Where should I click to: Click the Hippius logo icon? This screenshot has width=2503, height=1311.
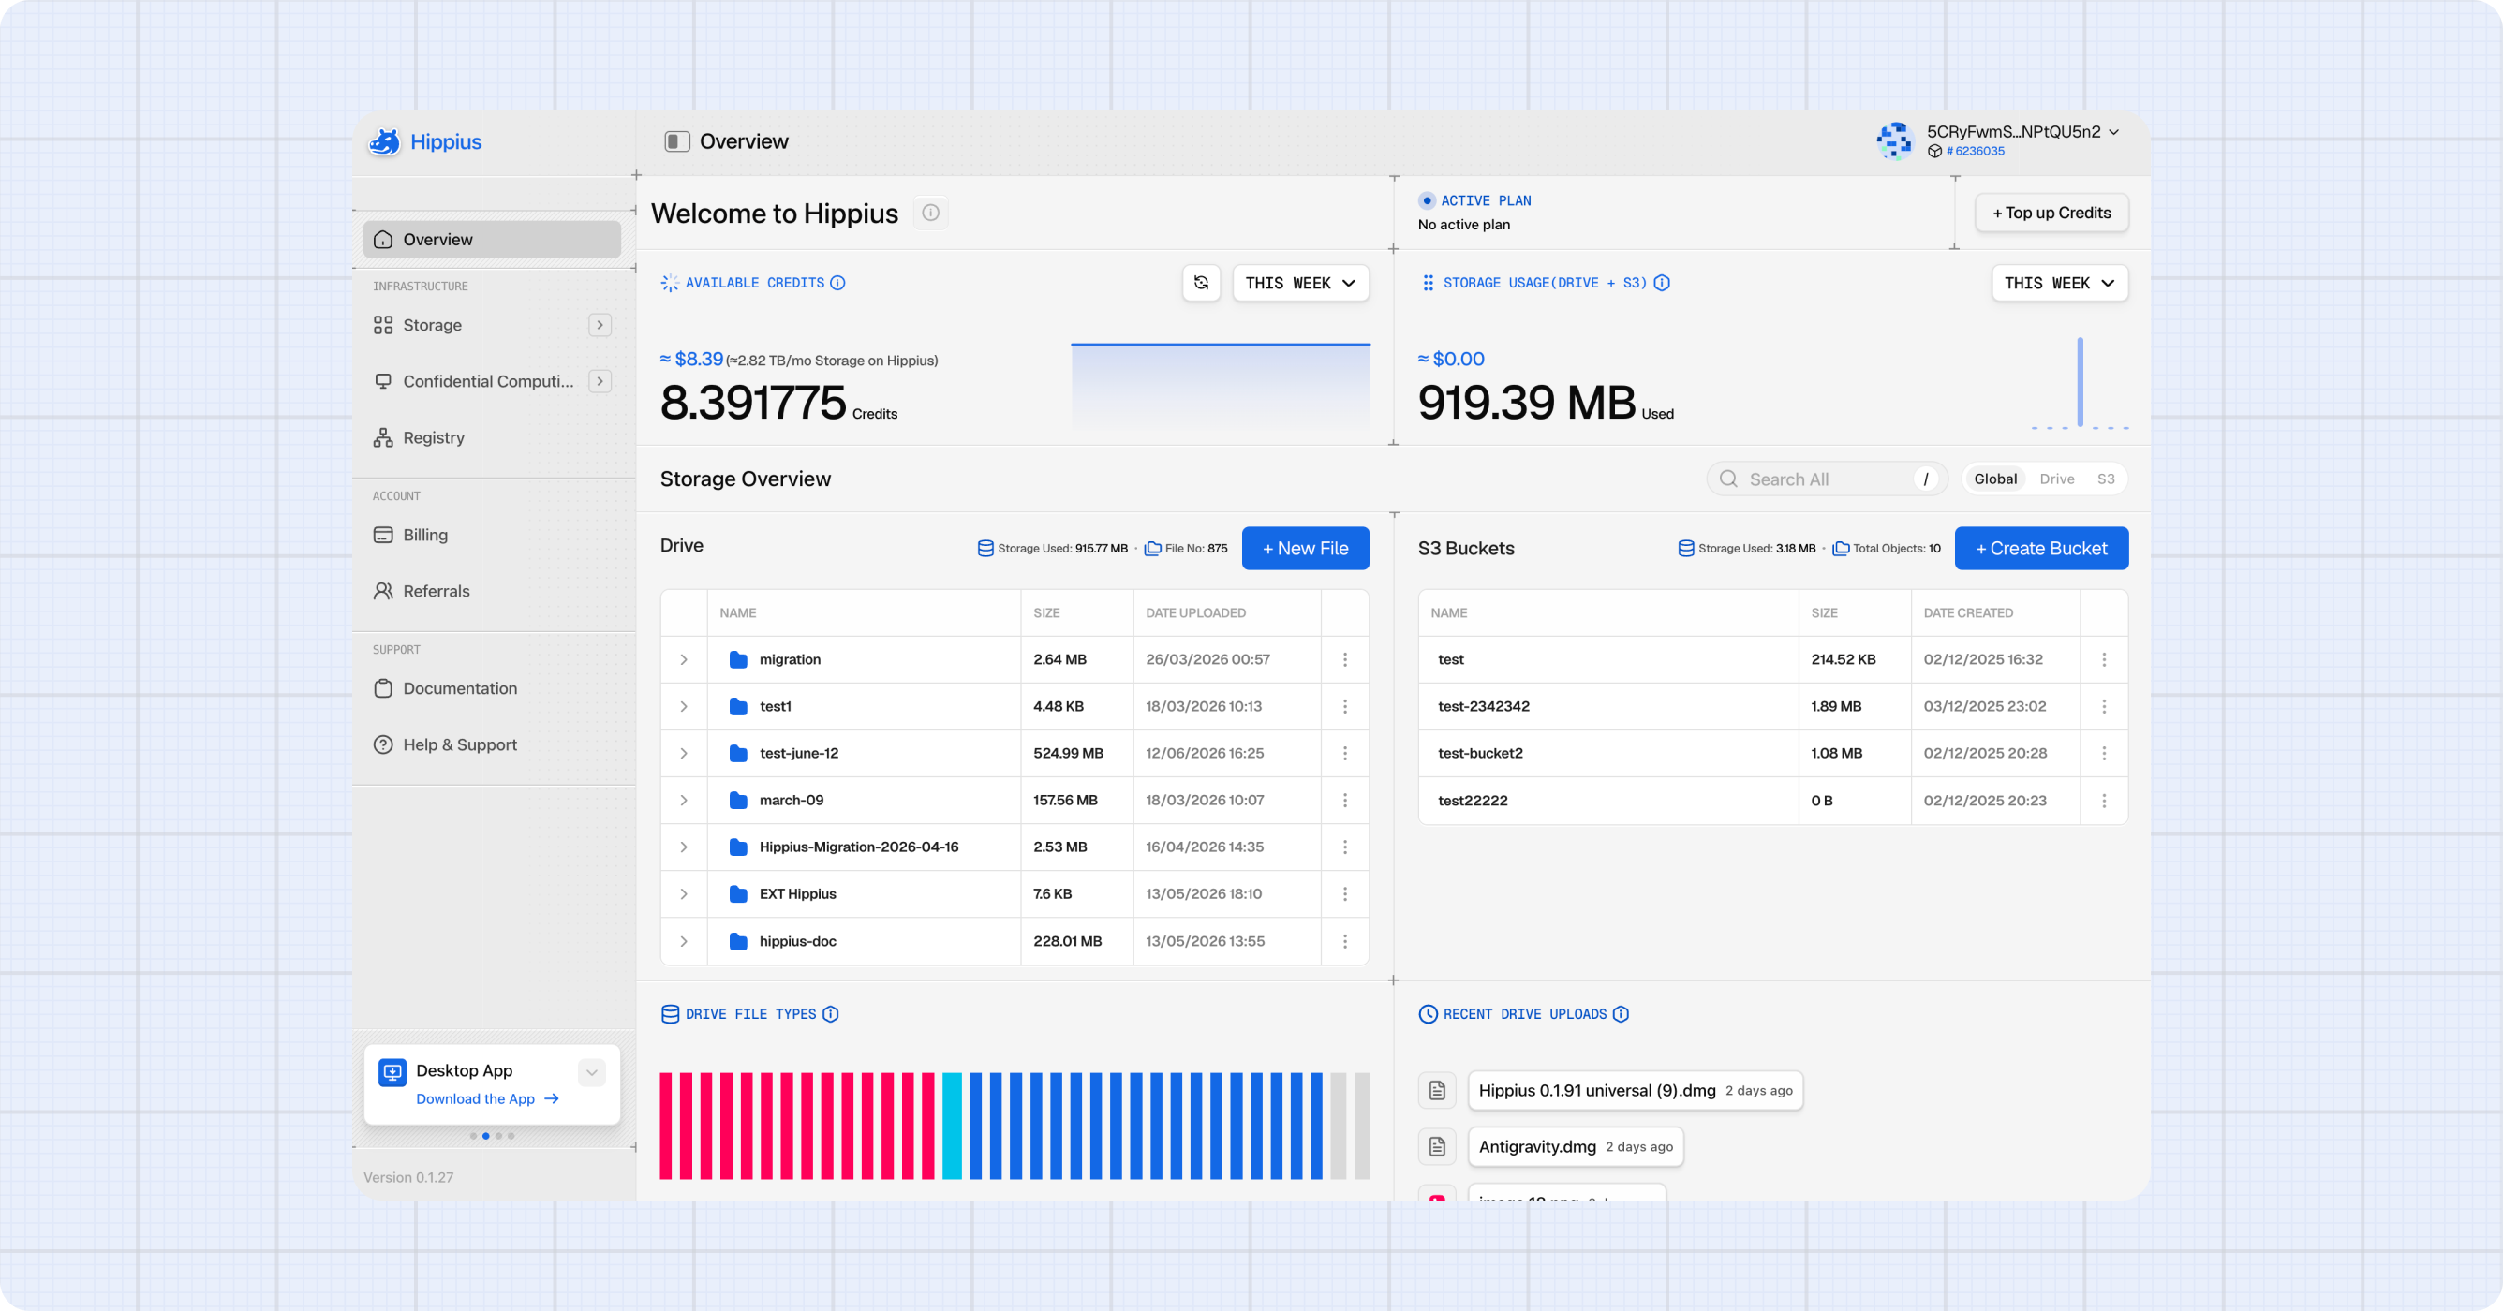384,141
